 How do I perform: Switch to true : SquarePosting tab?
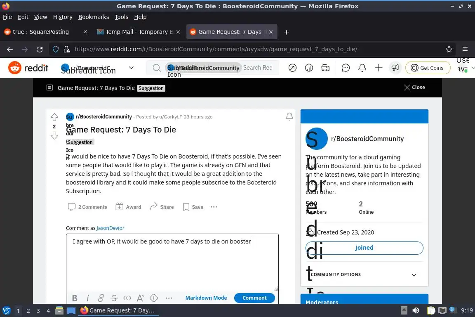pyautogui.click(x=41, y=32)
